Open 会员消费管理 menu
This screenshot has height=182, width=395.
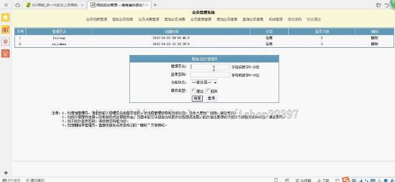[x=149, y=19]
